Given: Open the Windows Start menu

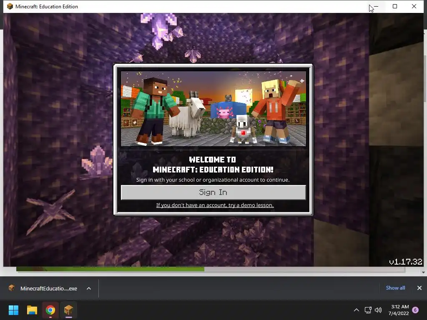Looking at the screenshot, I should point(13,310).
